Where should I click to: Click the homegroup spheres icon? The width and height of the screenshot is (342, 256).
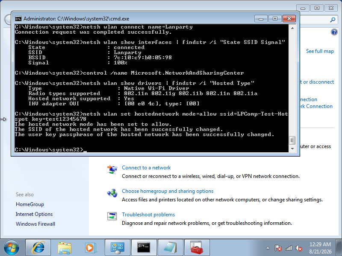point(112,193)
